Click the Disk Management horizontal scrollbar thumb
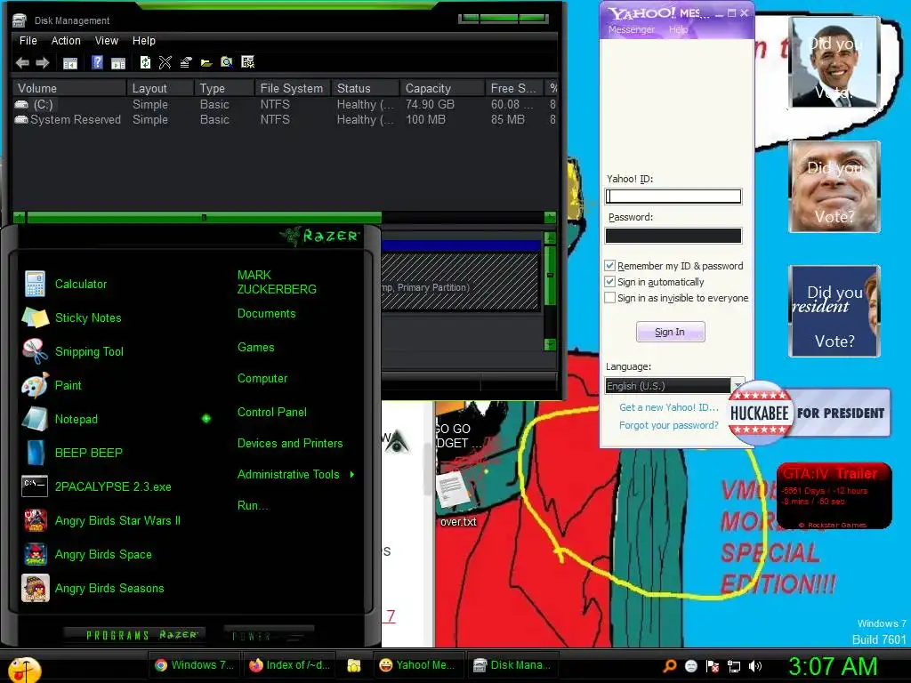The width and height of the screenshot is (911, 683). [x=204, y=218]
